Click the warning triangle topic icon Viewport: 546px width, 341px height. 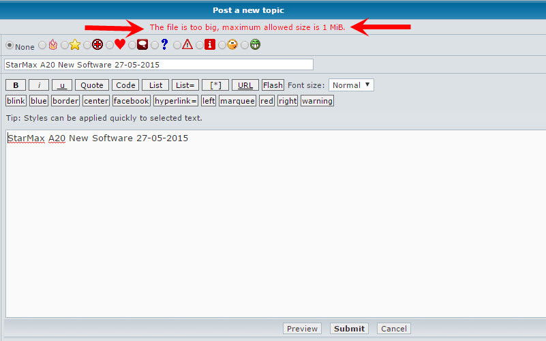tap(187, 44)
